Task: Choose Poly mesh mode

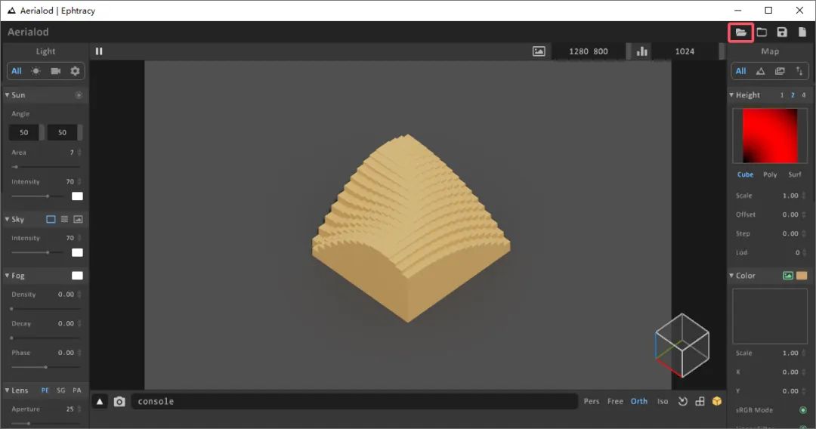Action: click(770, 174)
